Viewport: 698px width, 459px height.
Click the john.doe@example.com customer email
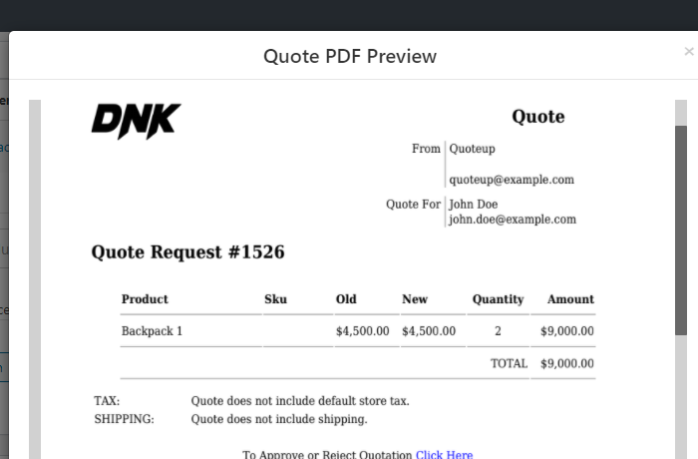point(513,220)
